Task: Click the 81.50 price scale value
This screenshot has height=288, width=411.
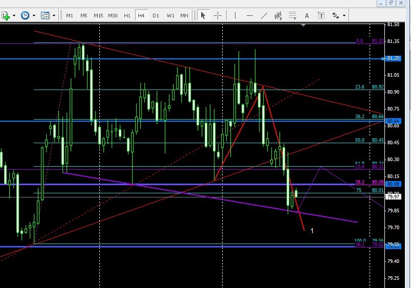Action: [x=393, y=25]
